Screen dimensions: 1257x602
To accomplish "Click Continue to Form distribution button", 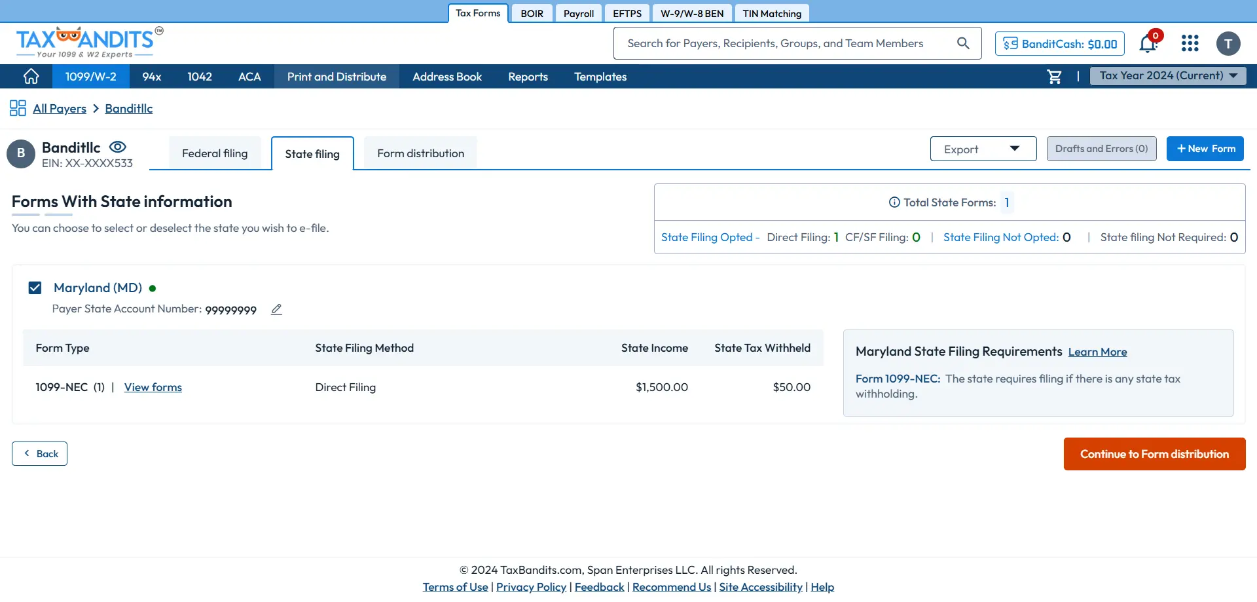I will point(1154,454).
